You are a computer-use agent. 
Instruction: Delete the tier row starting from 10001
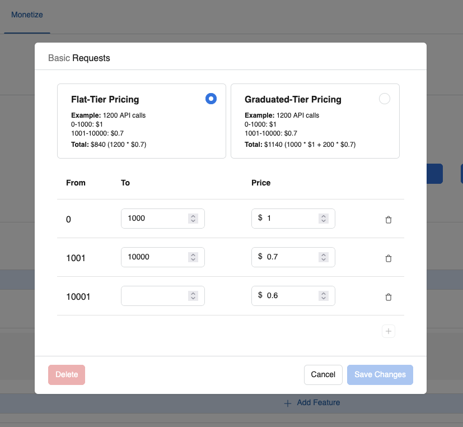389,297
